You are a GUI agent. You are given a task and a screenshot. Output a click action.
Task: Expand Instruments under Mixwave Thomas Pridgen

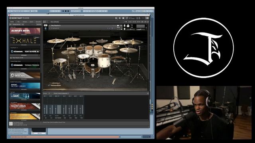24,69
